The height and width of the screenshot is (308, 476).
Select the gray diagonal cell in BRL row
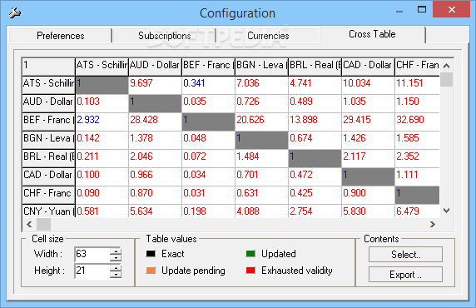click(x=315, y=158)
